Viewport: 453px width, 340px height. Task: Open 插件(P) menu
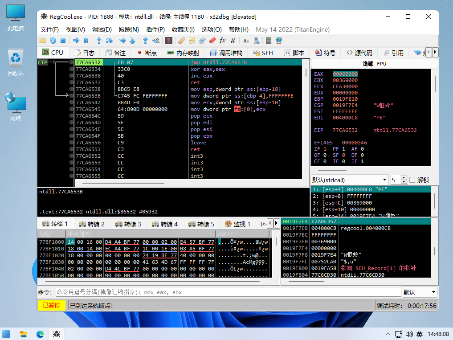click(x=155, y=29)
